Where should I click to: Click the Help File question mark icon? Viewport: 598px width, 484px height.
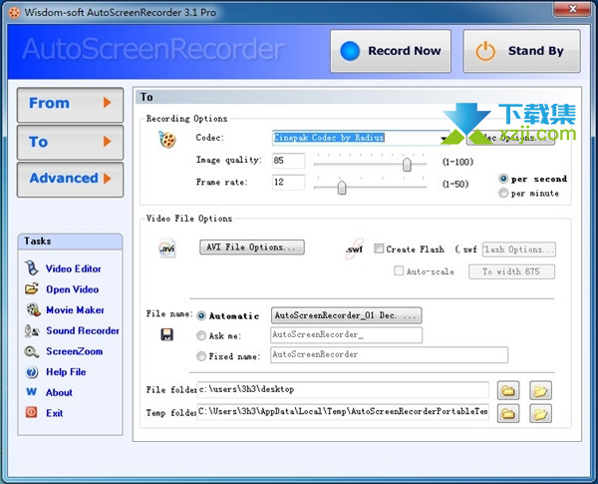[x=32, y=371]
